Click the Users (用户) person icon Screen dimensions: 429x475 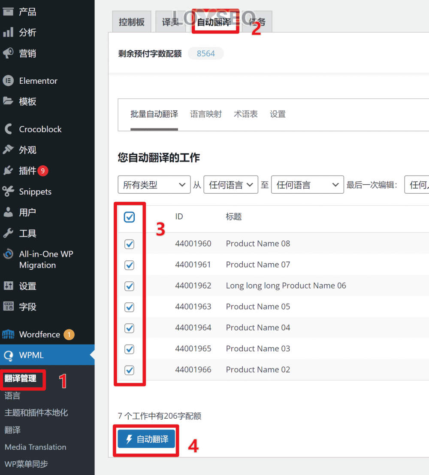coord(8,212)
